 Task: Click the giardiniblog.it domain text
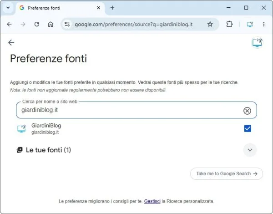(x=45, y=132)
